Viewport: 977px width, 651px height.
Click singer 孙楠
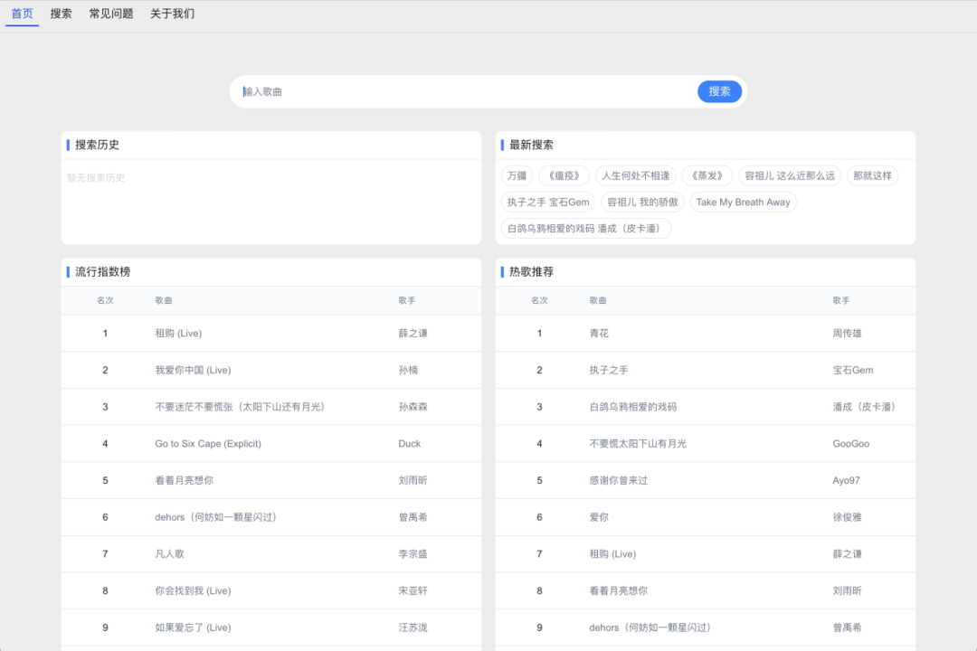pyautogui.click(x=408, y=370)
